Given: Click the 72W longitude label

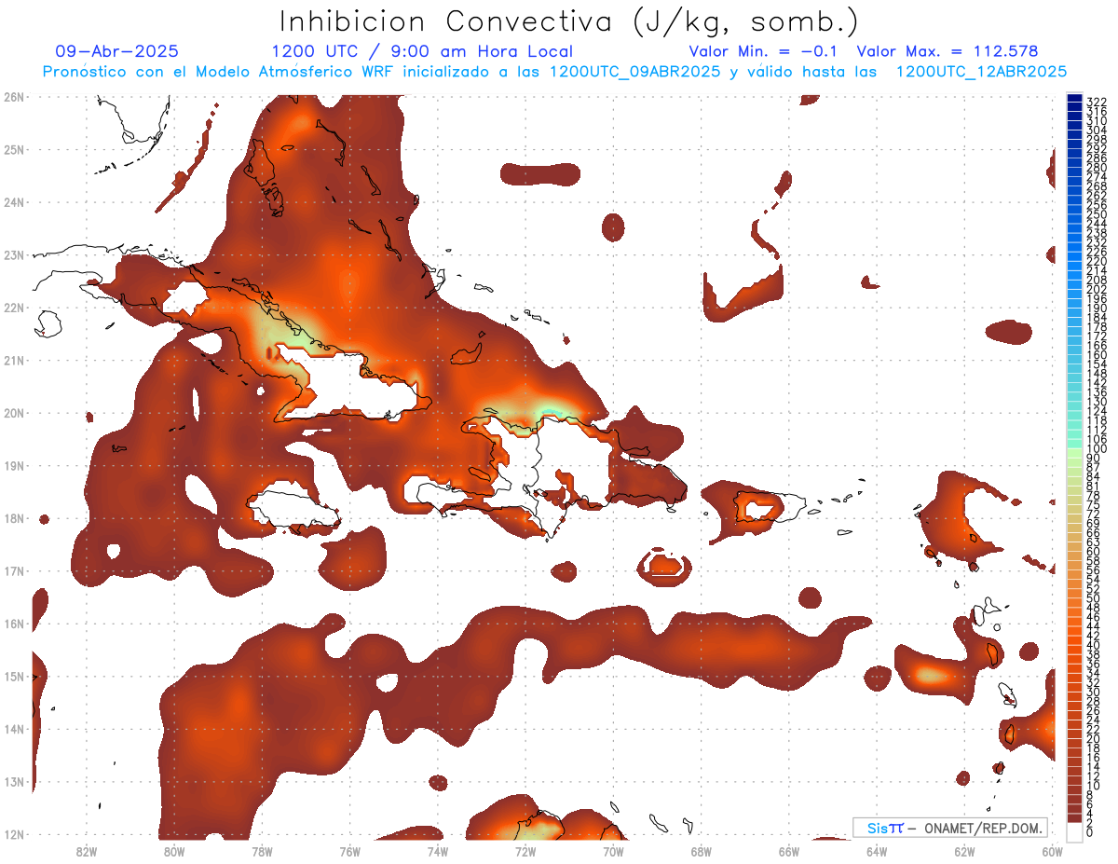Looking at the screenshot, I should click(x=525, y=851).
